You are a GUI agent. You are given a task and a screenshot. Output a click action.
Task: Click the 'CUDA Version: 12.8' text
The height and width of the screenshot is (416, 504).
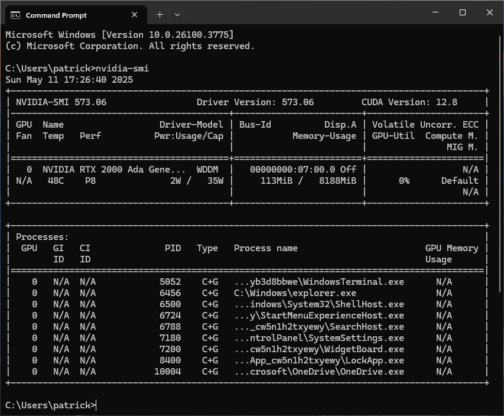[x=409, y=102]
